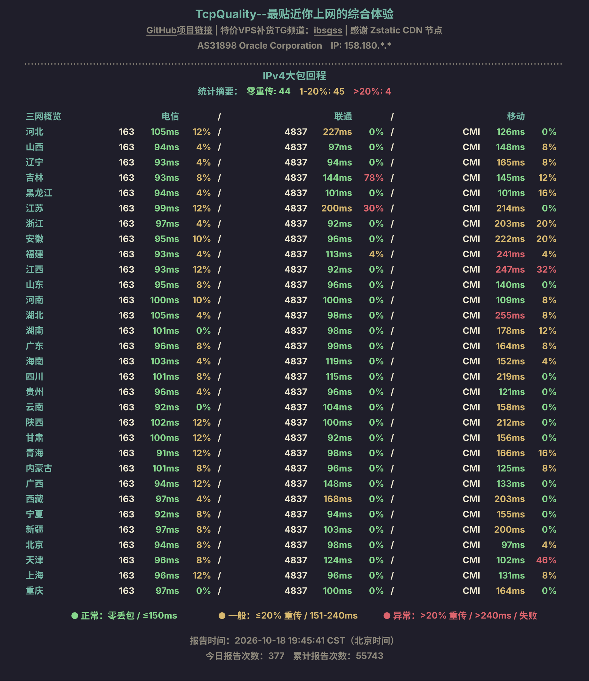
Task: Click the 30% value in 江苏 row
Action: point(373,208)
